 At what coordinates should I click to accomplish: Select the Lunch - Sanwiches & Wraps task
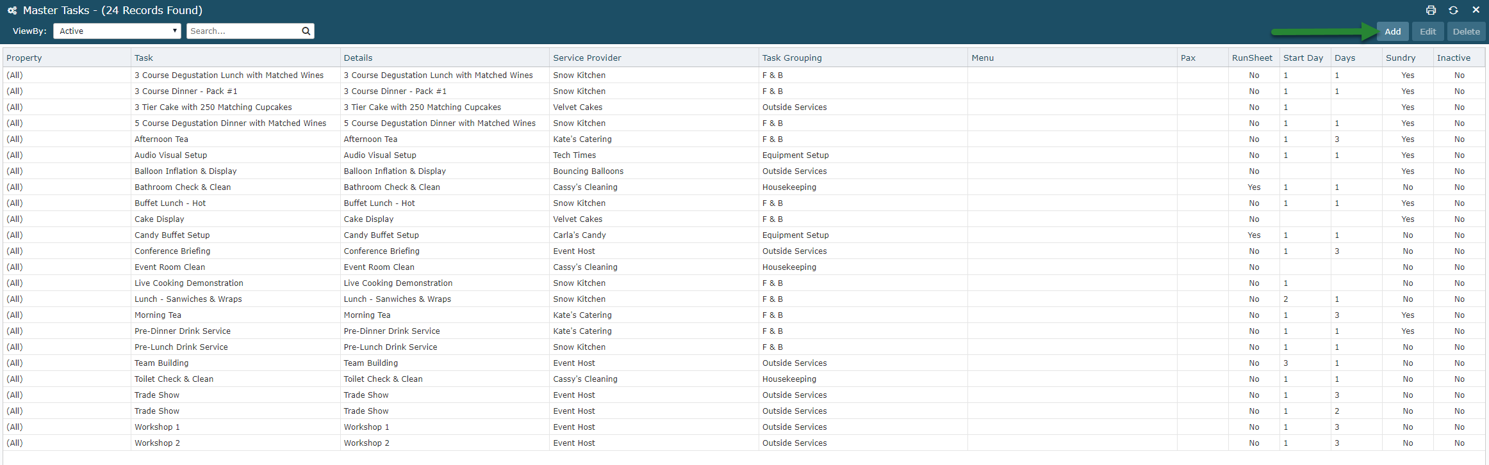pyautogui.click(x=188, y=299)
